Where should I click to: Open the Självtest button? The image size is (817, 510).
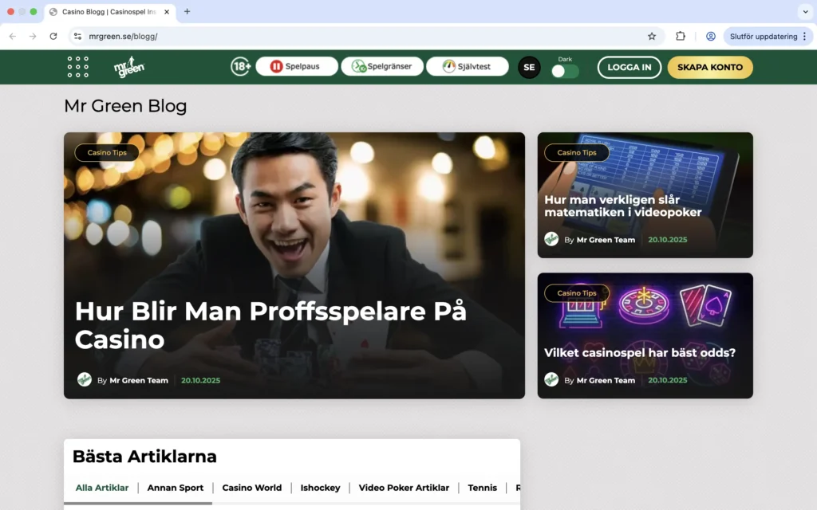(468, 67)
